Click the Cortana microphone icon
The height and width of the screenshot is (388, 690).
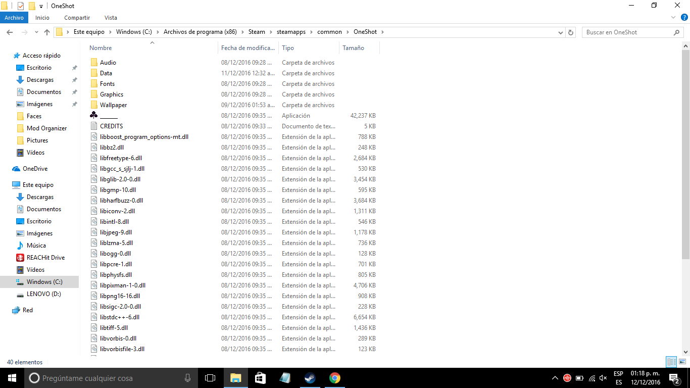click(188, 378)
